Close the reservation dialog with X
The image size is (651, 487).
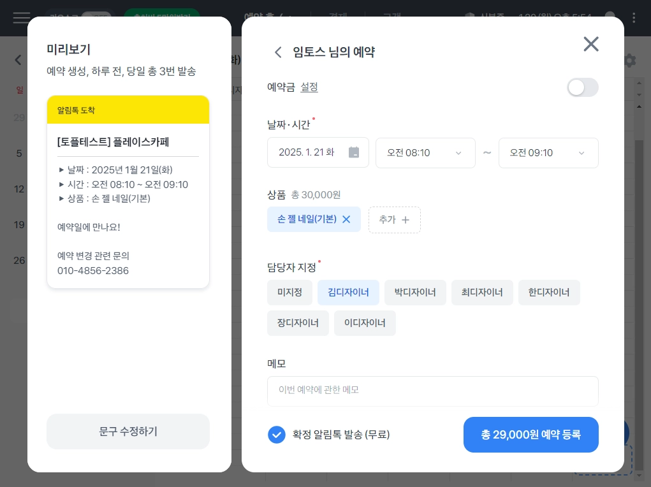coord(591,44)
